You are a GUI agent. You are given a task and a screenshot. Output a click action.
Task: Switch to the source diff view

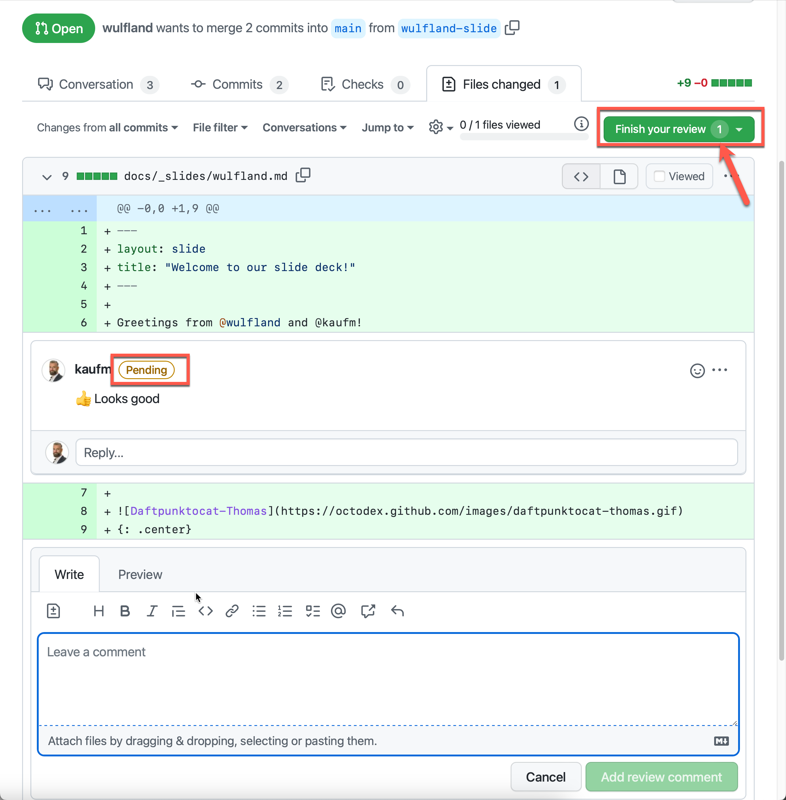(x=581, y=177)
